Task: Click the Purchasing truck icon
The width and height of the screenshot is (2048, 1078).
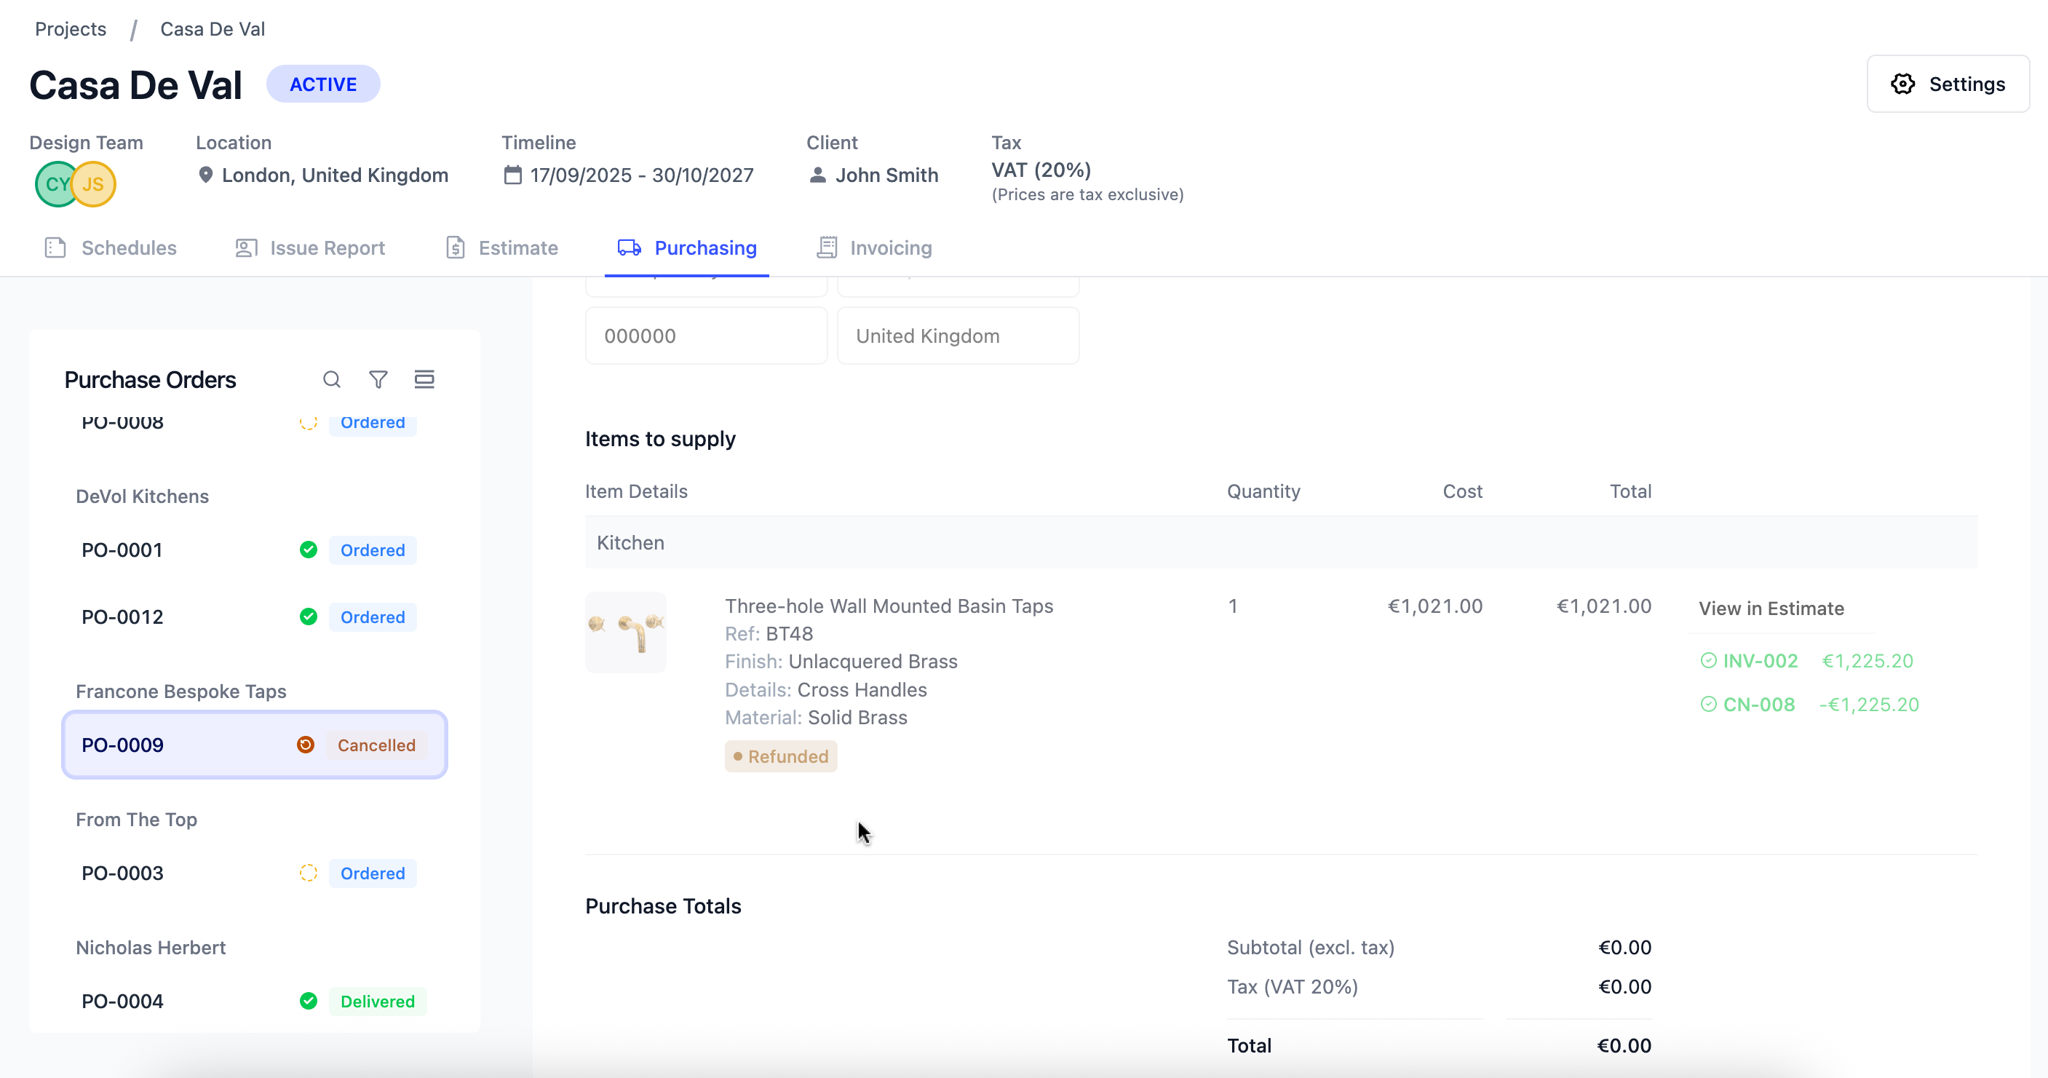Action: click(630, 248)
